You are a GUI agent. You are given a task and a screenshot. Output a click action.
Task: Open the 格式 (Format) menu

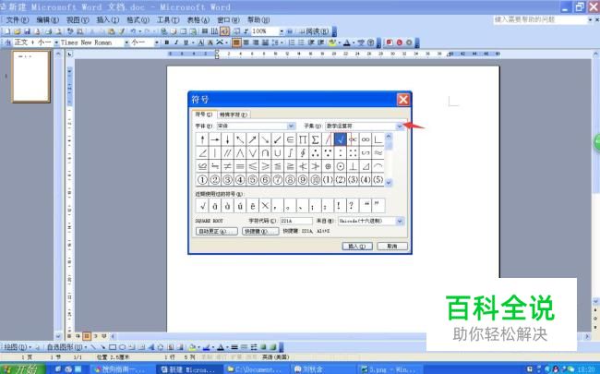(x=138, y=20)
